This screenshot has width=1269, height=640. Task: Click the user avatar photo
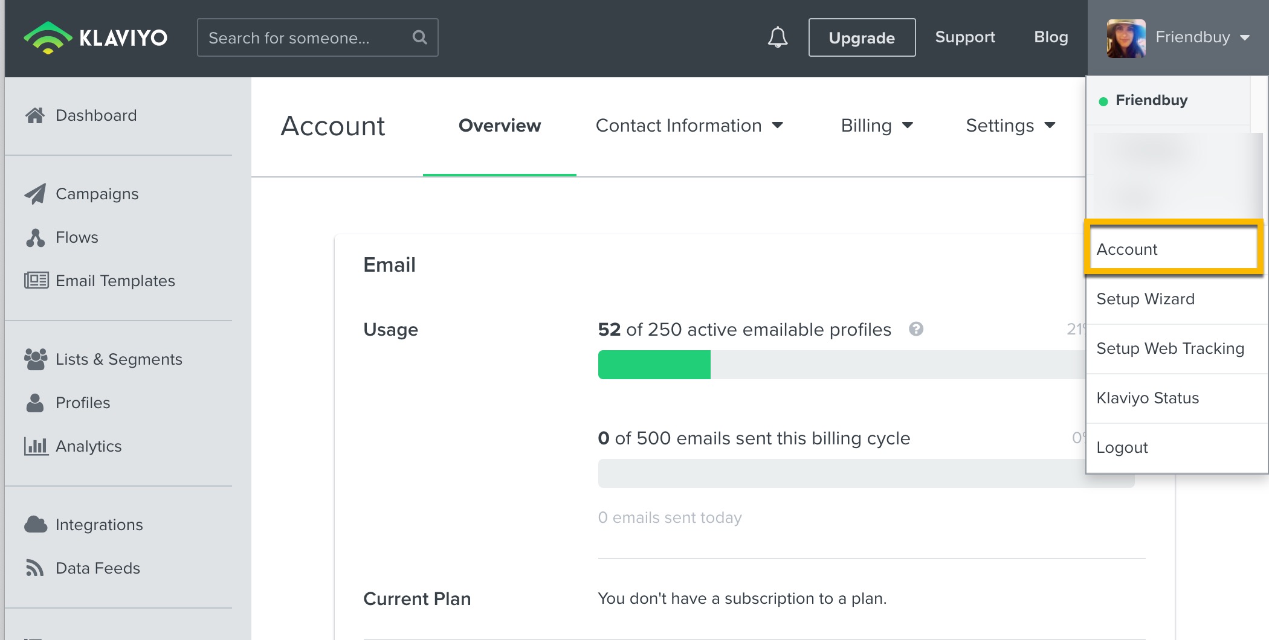(x=1126, y=38)
